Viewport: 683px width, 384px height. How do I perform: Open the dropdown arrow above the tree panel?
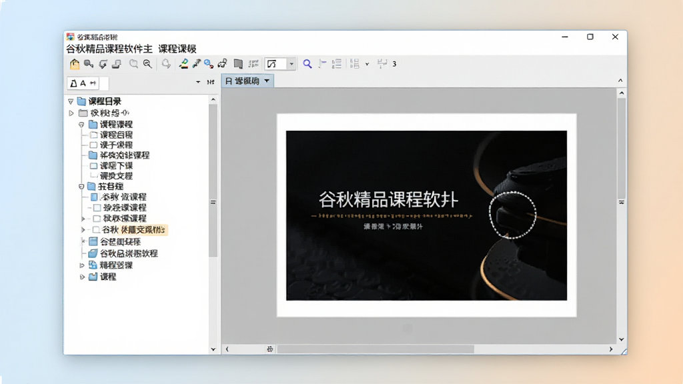(198, 82)
